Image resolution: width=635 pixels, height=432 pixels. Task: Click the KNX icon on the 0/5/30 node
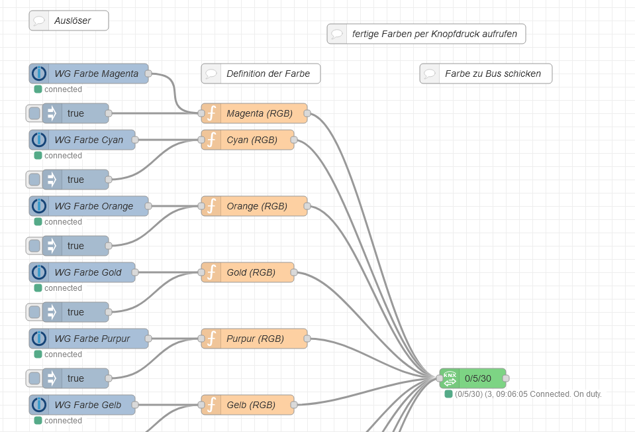[x=450, y=378]
